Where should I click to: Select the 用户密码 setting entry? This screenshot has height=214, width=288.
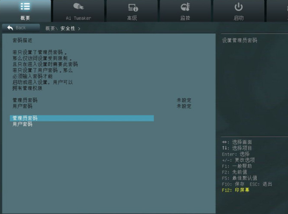(22, 124)
